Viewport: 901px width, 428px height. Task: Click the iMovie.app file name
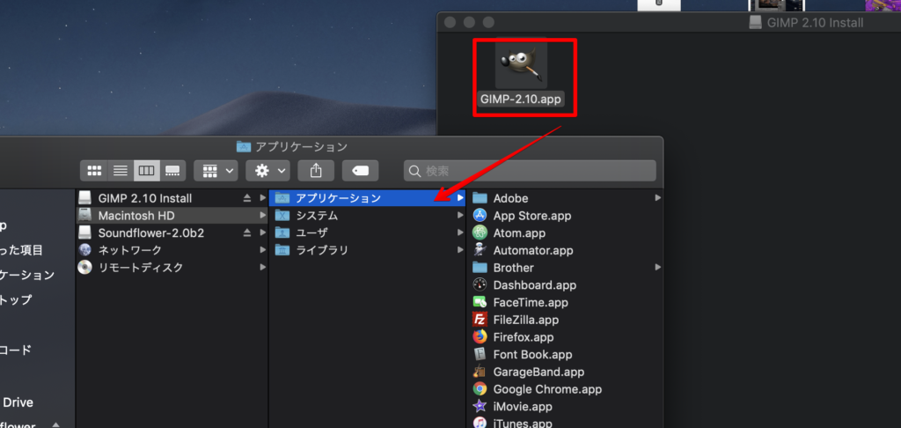[x=523, y=407]
